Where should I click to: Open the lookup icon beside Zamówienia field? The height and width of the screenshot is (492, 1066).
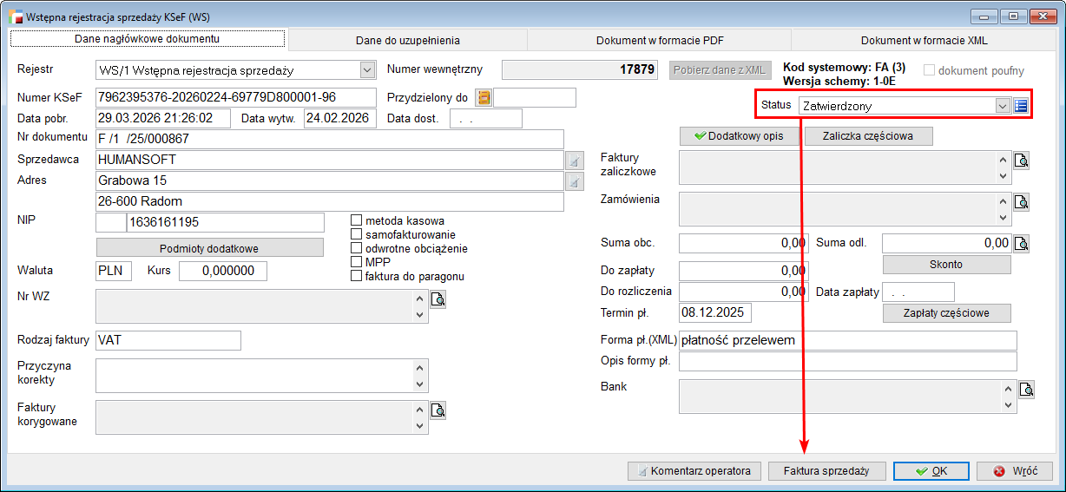coord(1022,202)
